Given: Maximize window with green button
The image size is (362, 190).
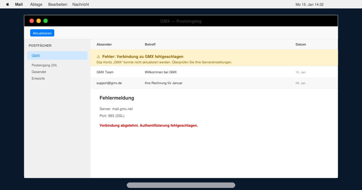Looking at the screenshot, I should [x=46, y=21].
